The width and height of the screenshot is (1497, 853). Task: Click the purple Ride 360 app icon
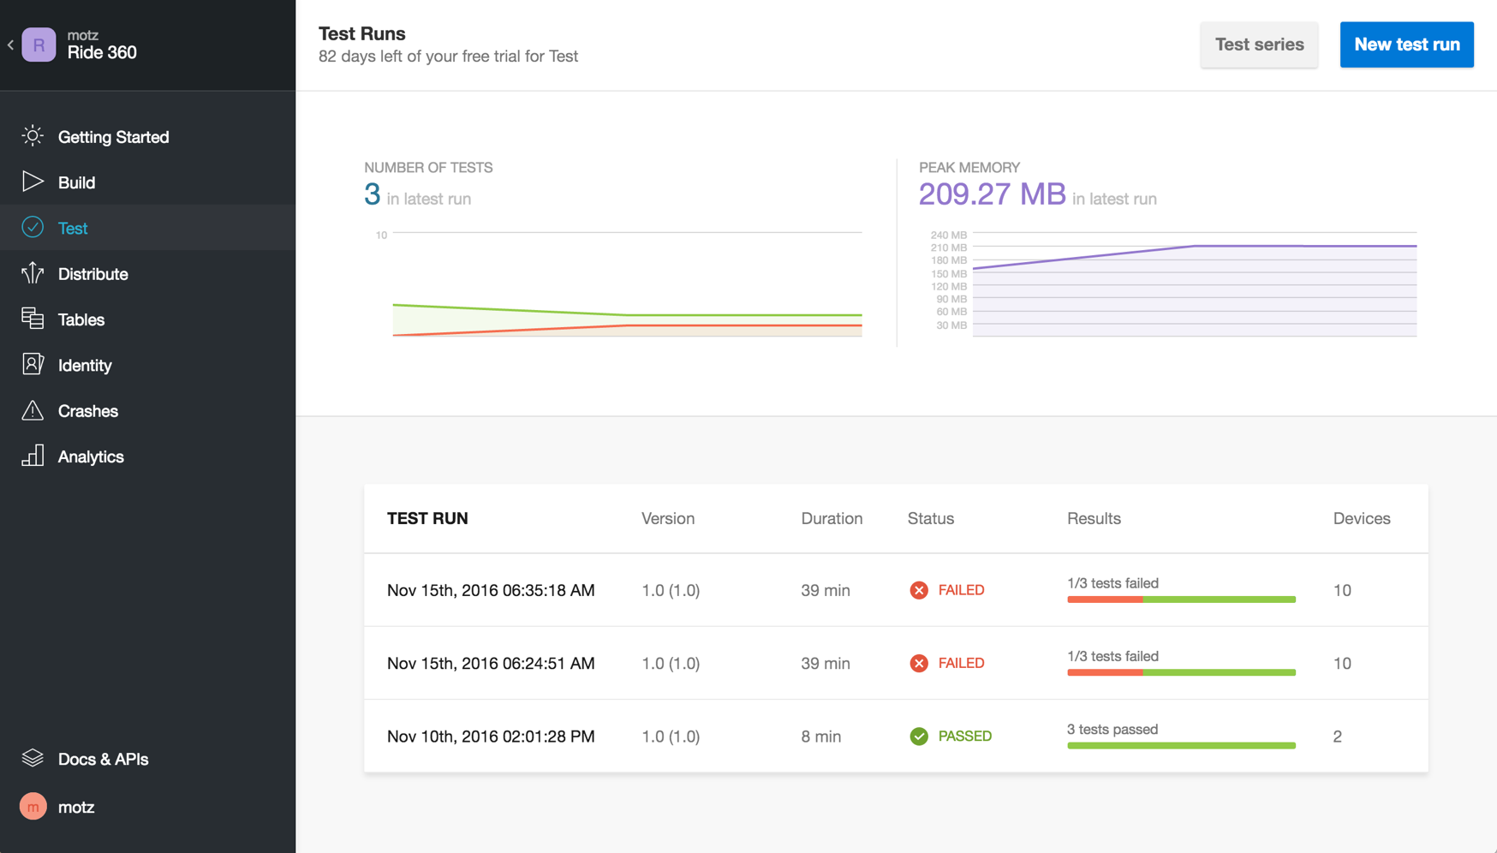click(x=39, y=45)
